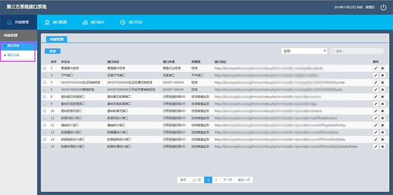Screen dimensions: 393x195
Task: Open the 接口配置 icon in the top bar
Action: coord(47,22)
